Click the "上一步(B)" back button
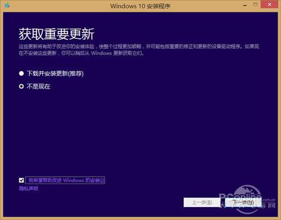 point(202,202)
